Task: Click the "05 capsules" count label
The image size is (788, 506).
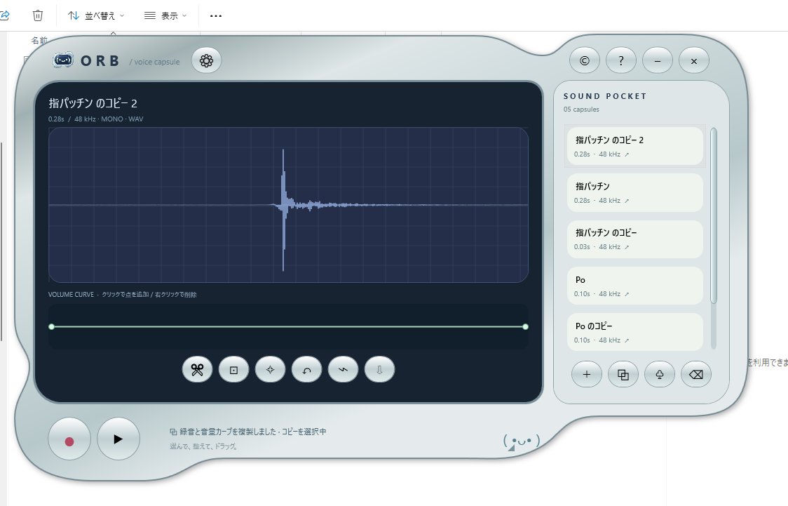Action: [x=581, y=109]
